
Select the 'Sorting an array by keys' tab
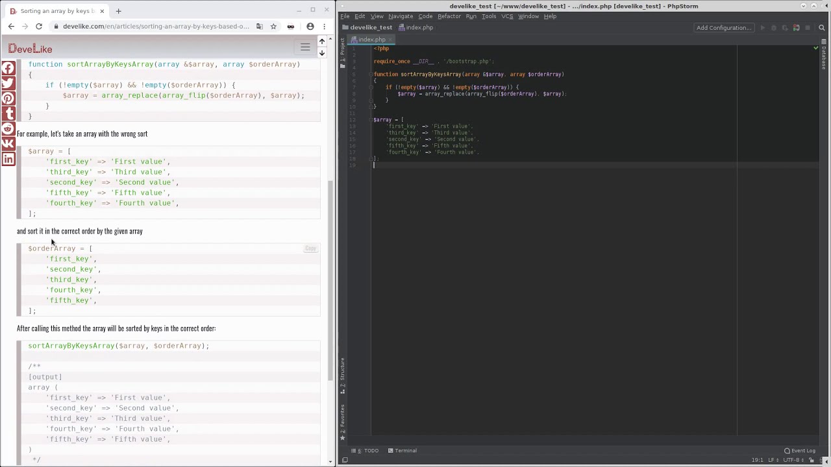click(x=57, y=11)
